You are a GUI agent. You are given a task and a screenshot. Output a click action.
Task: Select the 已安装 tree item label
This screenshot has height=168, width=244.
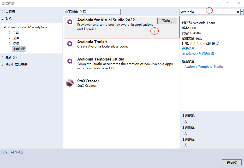[x=10, y=11]
